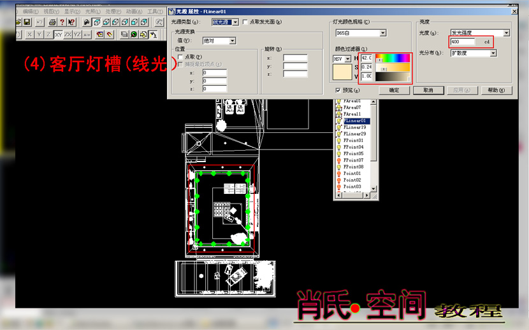Click the red magnet snap icon
Screen dimensions: 529x330
pos(110,34)
